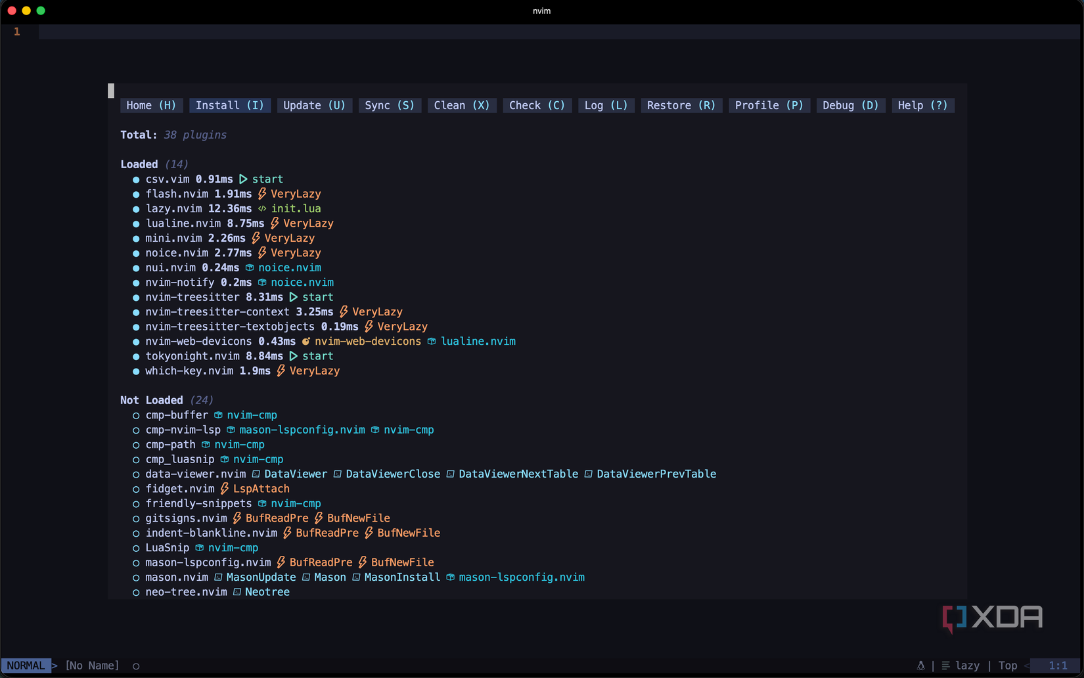Click the Linux penguin icon in statusline
The height and width of the screenshot is (678, 1084).
pos(920,666)
